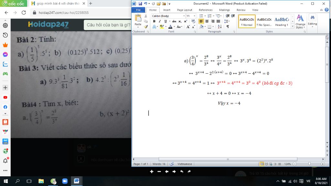Screen dimensions: 331x186
Task: Open the Facebook icon in browser sidebar
Action: [x=5, y=107]
